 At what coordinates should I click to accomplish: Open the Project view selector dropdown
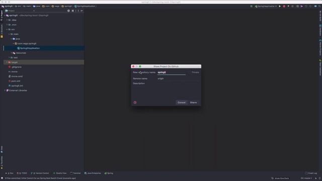[20, 11]
